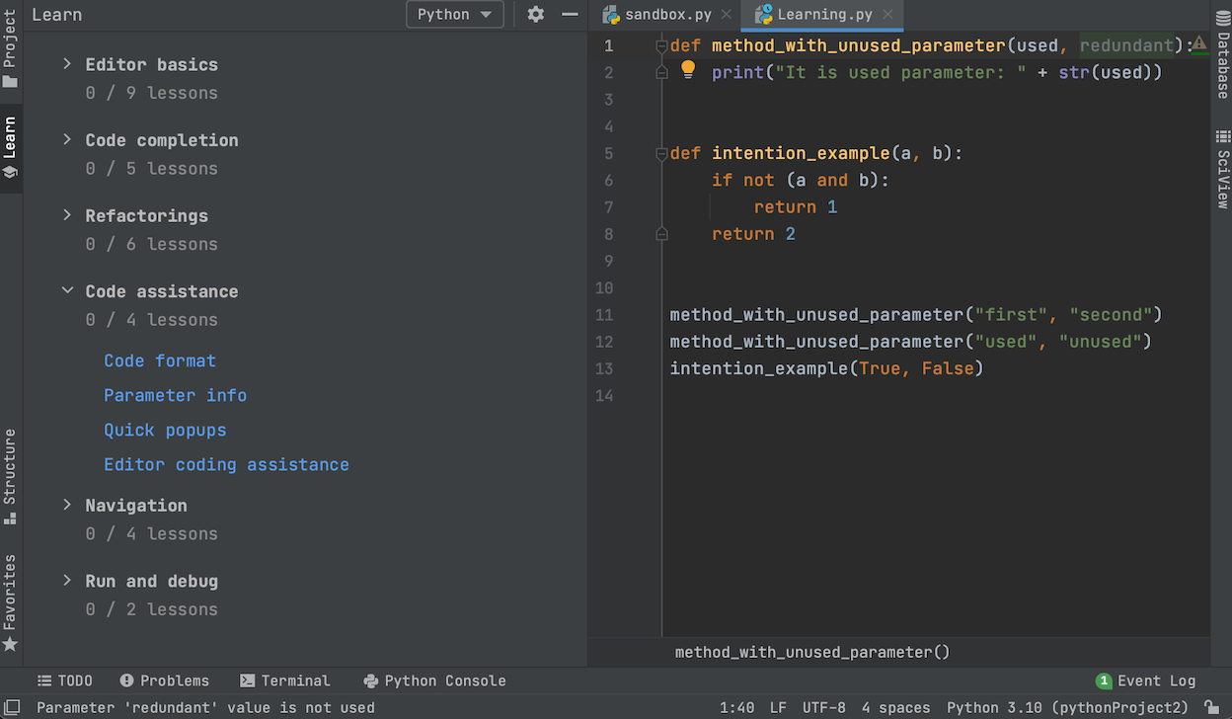
Task: Click "return 1" on line 7
Action: (796, 207)
